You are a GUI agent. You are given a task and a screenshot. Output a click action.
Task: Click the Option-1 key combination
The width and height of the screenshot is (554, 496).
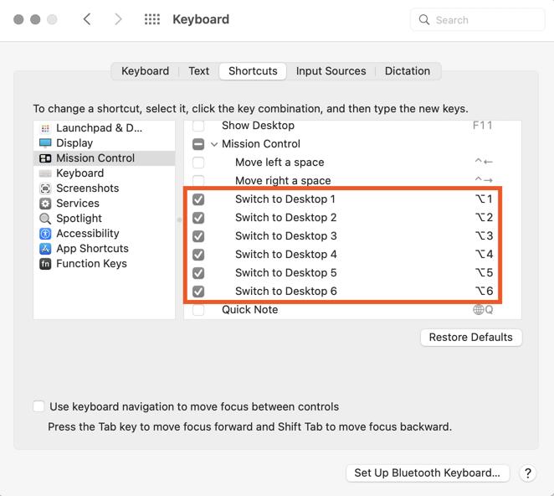484,199
